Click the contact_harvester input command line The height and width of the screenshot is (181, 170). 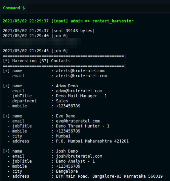(68, 21)
